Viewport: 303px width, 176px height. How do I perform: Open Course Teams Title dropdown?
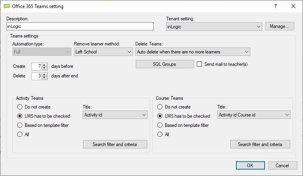[x=254, y=115]
